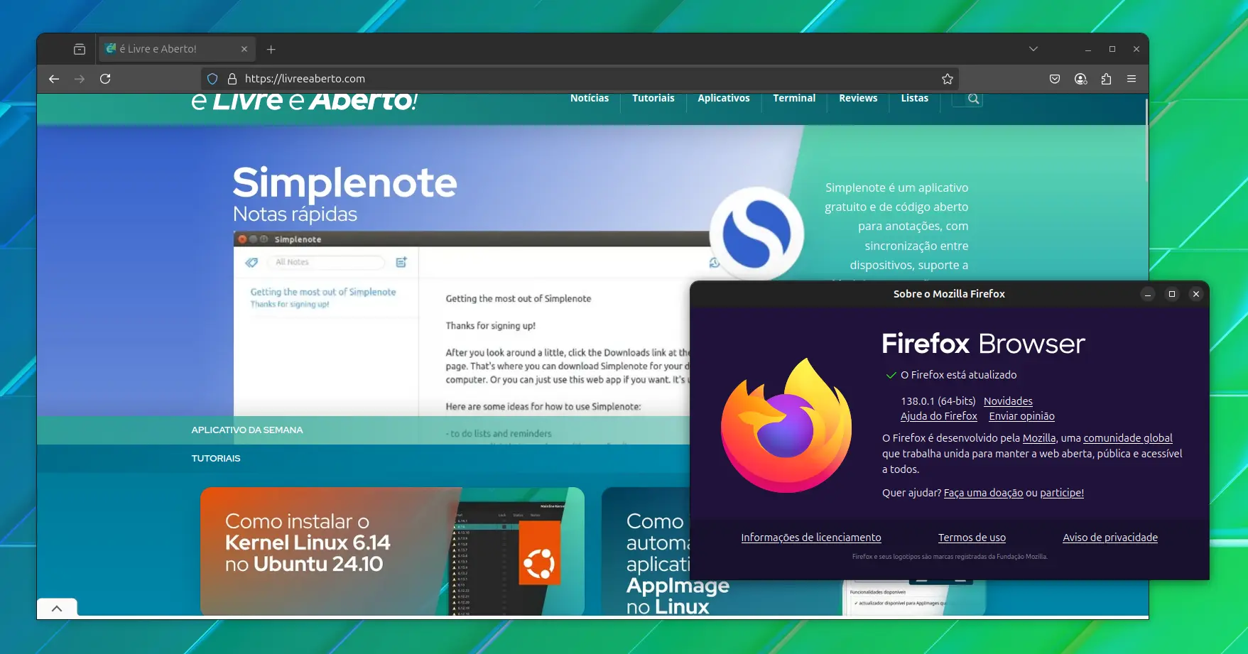Open the Reviews menu item
1248x654 pixels.
[858, 98]
